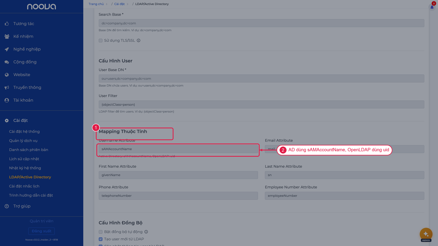Screen dimensions: 438x246
Task: Click info icon beside Sử dụng TLS/SSL
Action: click(x=139, y=40)
